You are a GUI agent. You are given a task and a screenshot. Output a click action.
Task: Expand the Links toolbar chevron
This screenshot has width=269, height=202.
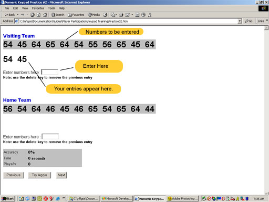pyautogui.click(x=267, y=21)
